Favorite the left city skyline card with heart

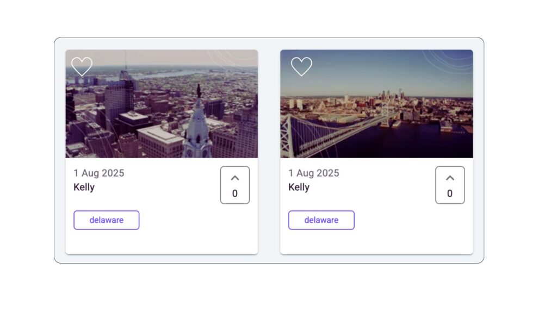pyautogui.click(x=82, y=66)
